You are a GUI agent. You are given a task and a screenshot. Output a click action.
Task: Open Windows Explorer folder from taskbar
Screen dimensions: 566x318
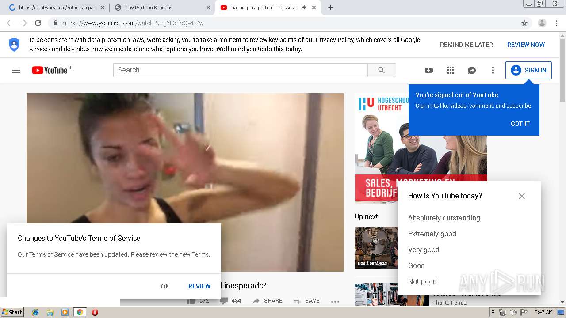point(50,312)
